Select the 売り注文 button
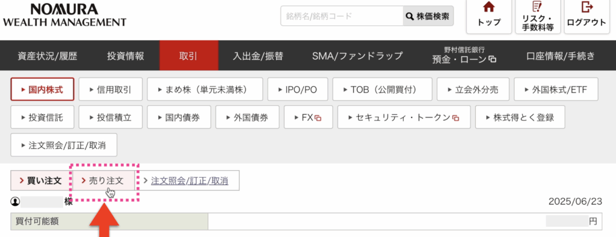 pyautogui.click(x=103, y=181)
